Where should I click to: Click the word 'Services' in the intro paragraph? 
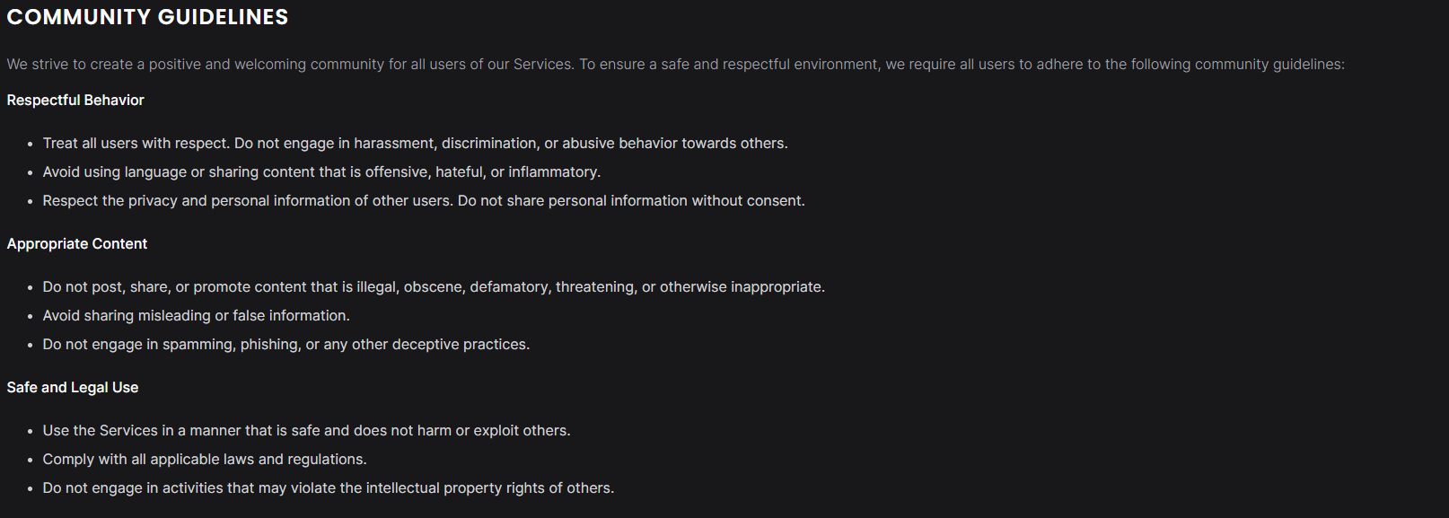543,65
